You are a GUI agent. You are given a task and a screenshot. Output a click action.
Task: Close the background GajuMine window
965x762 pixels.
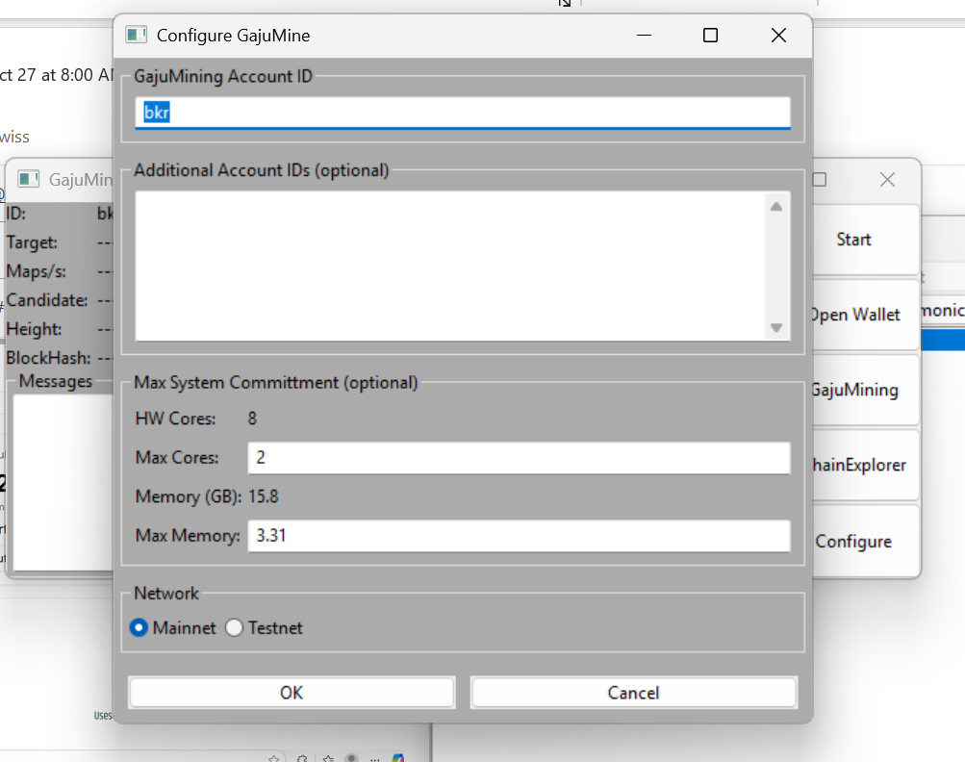click(x=887, y=180)
